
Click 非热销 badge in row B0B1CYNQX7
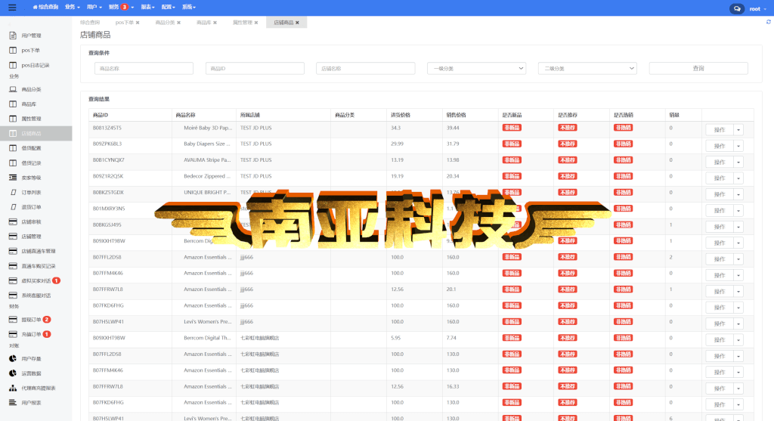coord(624,160)
